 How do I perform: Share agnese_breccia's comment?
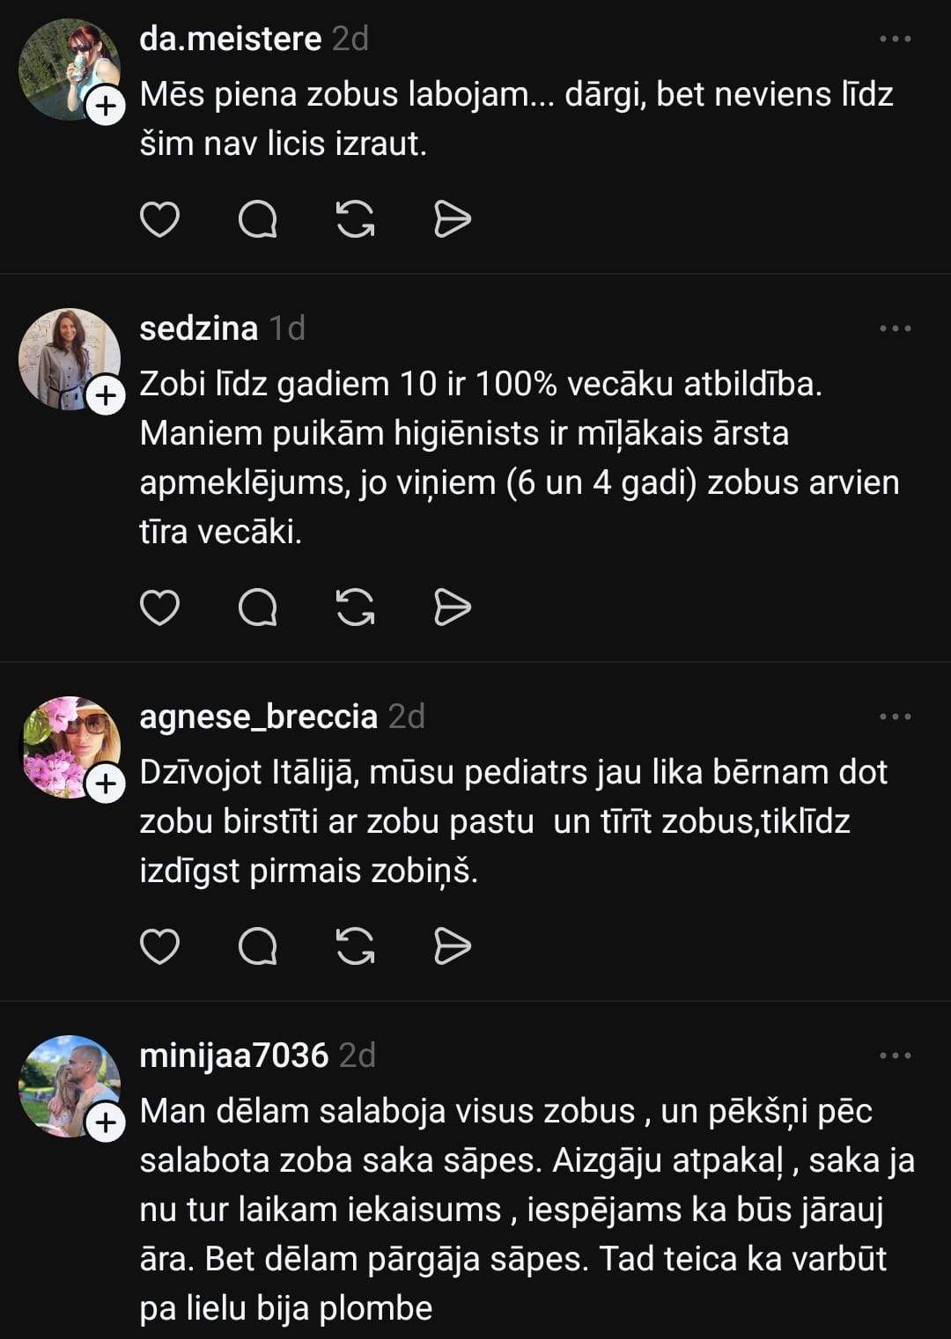coord(453,946)
